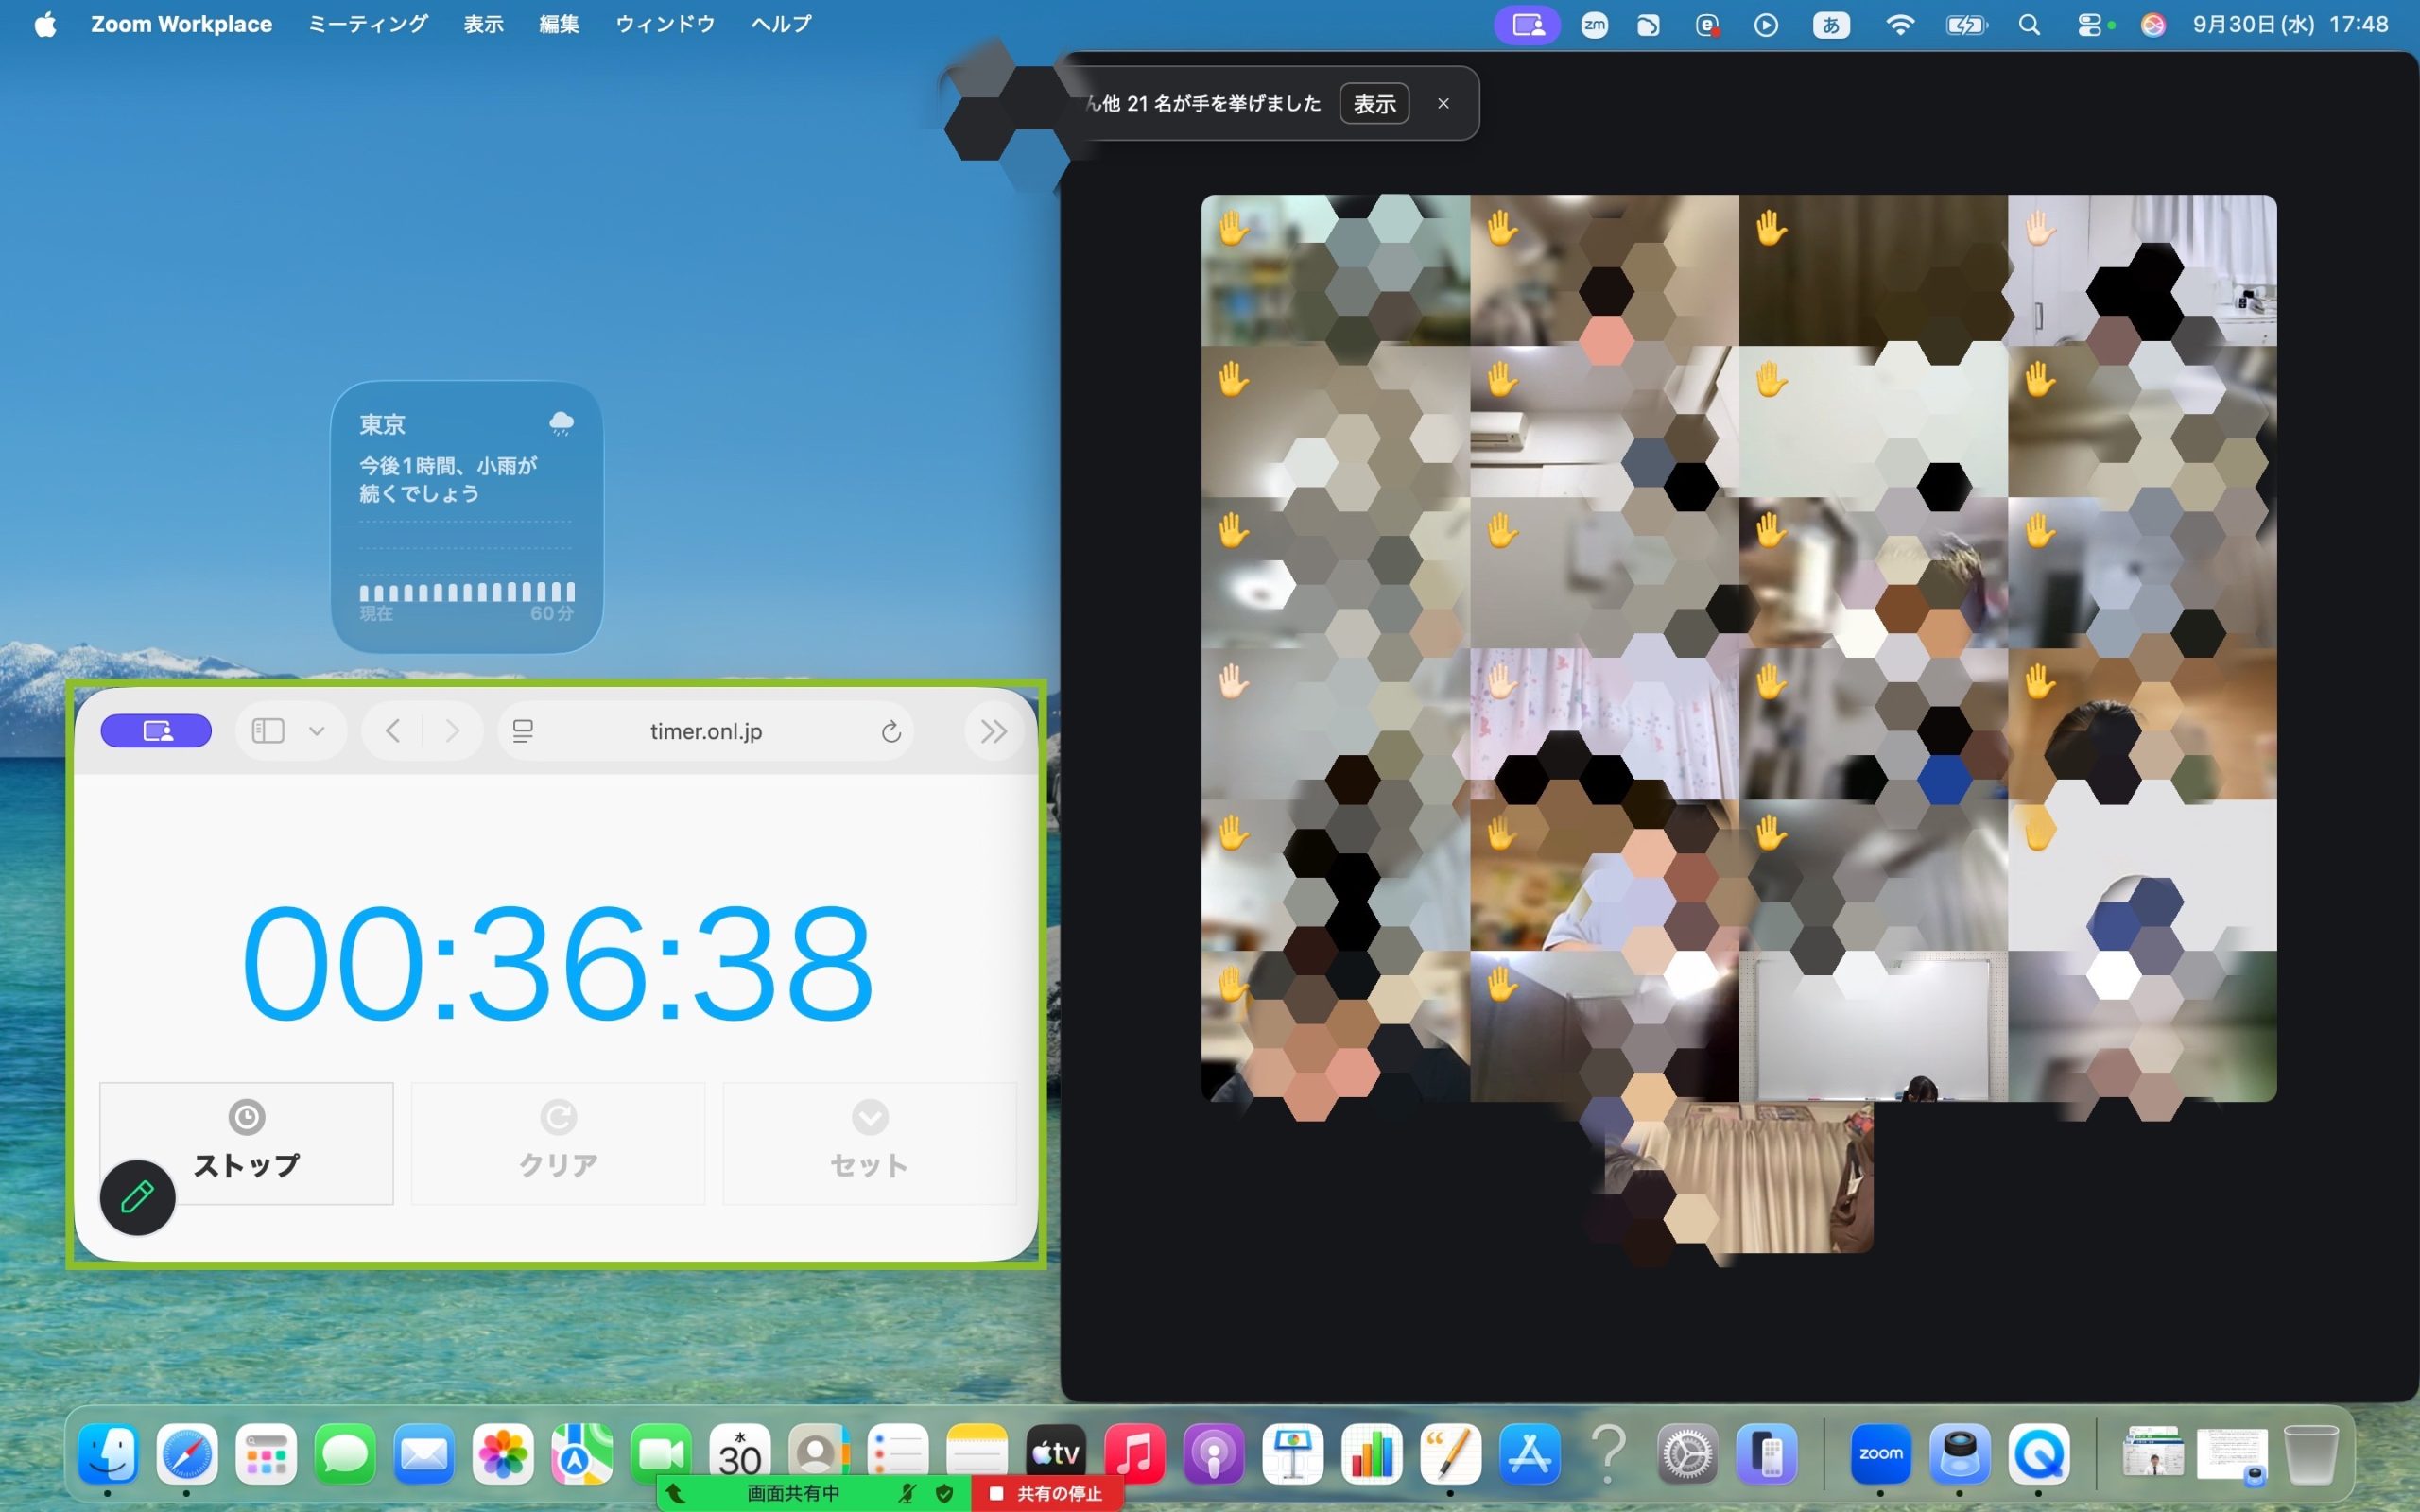2420x1512 pixels.
Task: Open FaceTime from the Dock
Action: [x=661, y=1453]
